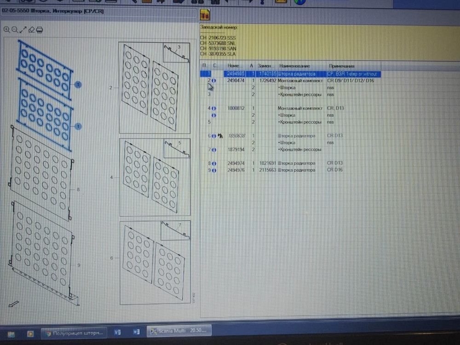
Task: Click callout number 8 in diagram
Action: click(79, 189)
